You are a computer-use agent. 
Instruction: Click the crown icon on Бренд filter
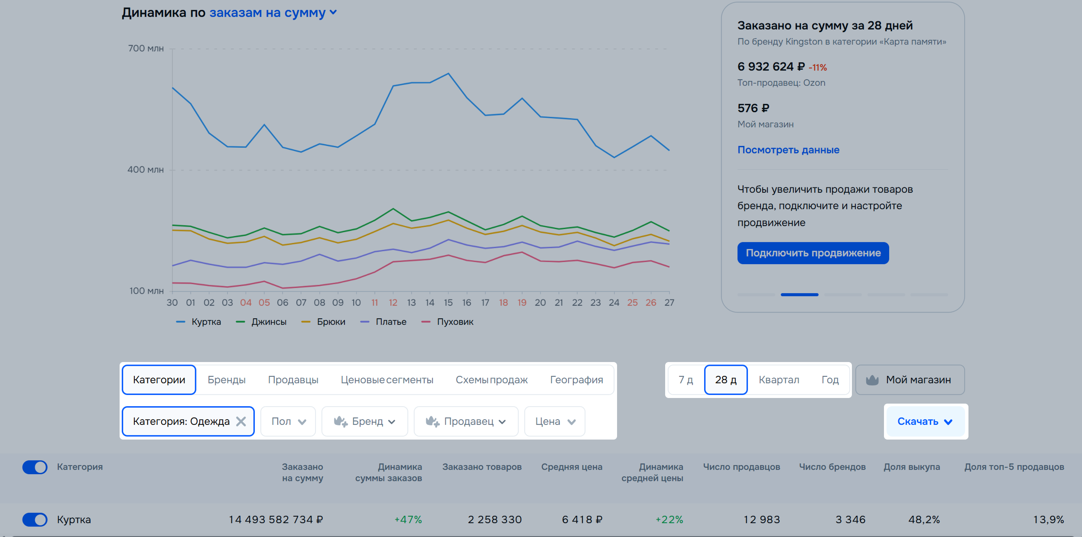(340, 421)
